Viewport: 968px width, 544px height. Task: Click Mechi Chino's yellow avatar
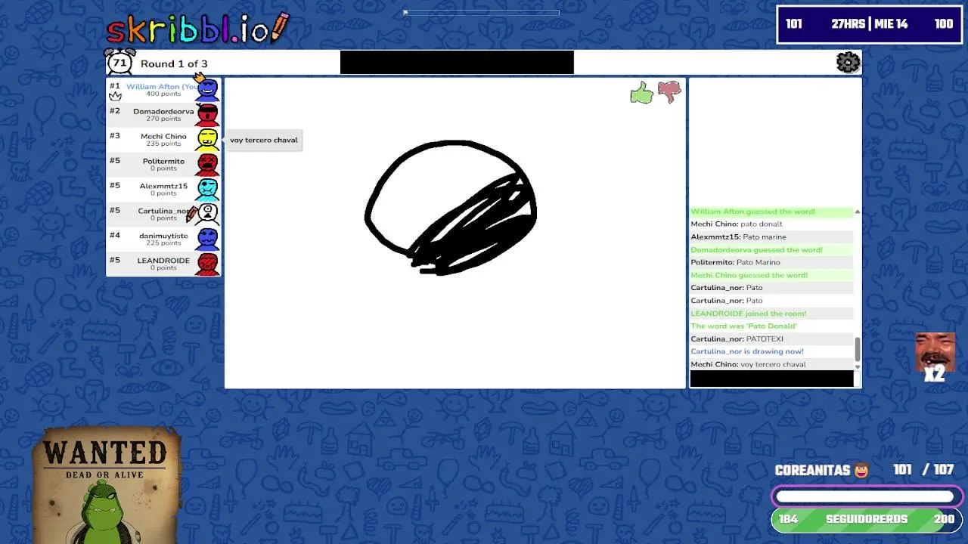(207, 140)
